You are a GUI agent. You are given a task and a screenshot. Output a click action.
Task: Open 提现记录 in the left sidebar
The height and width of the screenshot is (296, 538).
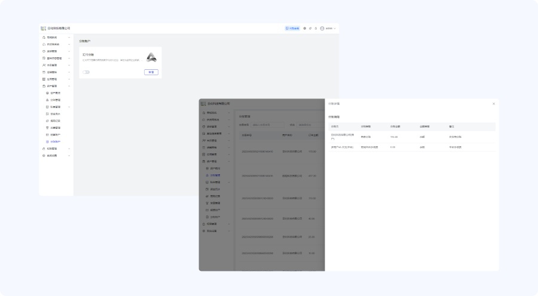55,121
